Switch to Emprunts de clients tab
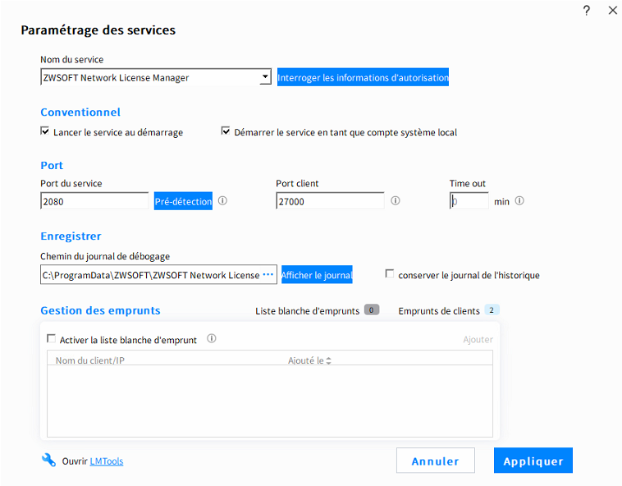Image resolution: width=622 pixels, height=486 pixels. tap(439, 310)
